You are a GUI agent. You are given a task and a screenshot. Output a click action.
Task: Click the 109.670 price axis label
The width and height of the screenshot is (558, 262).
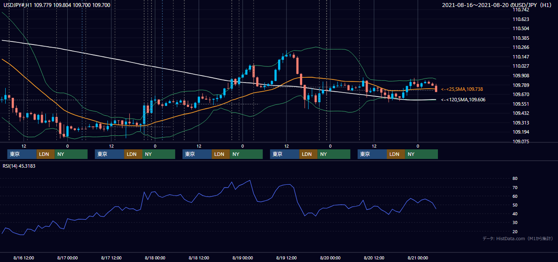tap(521, 94)
